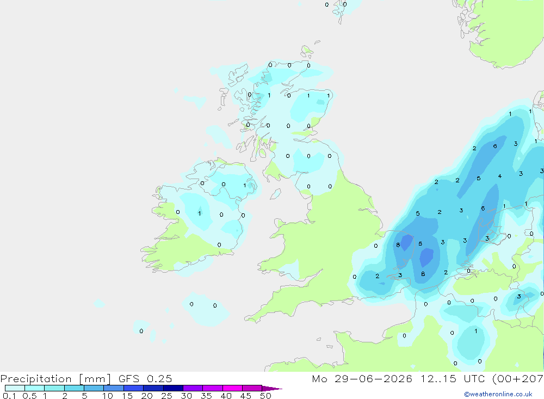Click the '40' legend scale label
The image size is (544, 399).
(x=226, y=396)
